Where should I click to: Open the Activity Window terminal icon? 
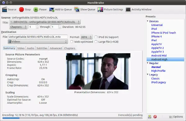128,10
